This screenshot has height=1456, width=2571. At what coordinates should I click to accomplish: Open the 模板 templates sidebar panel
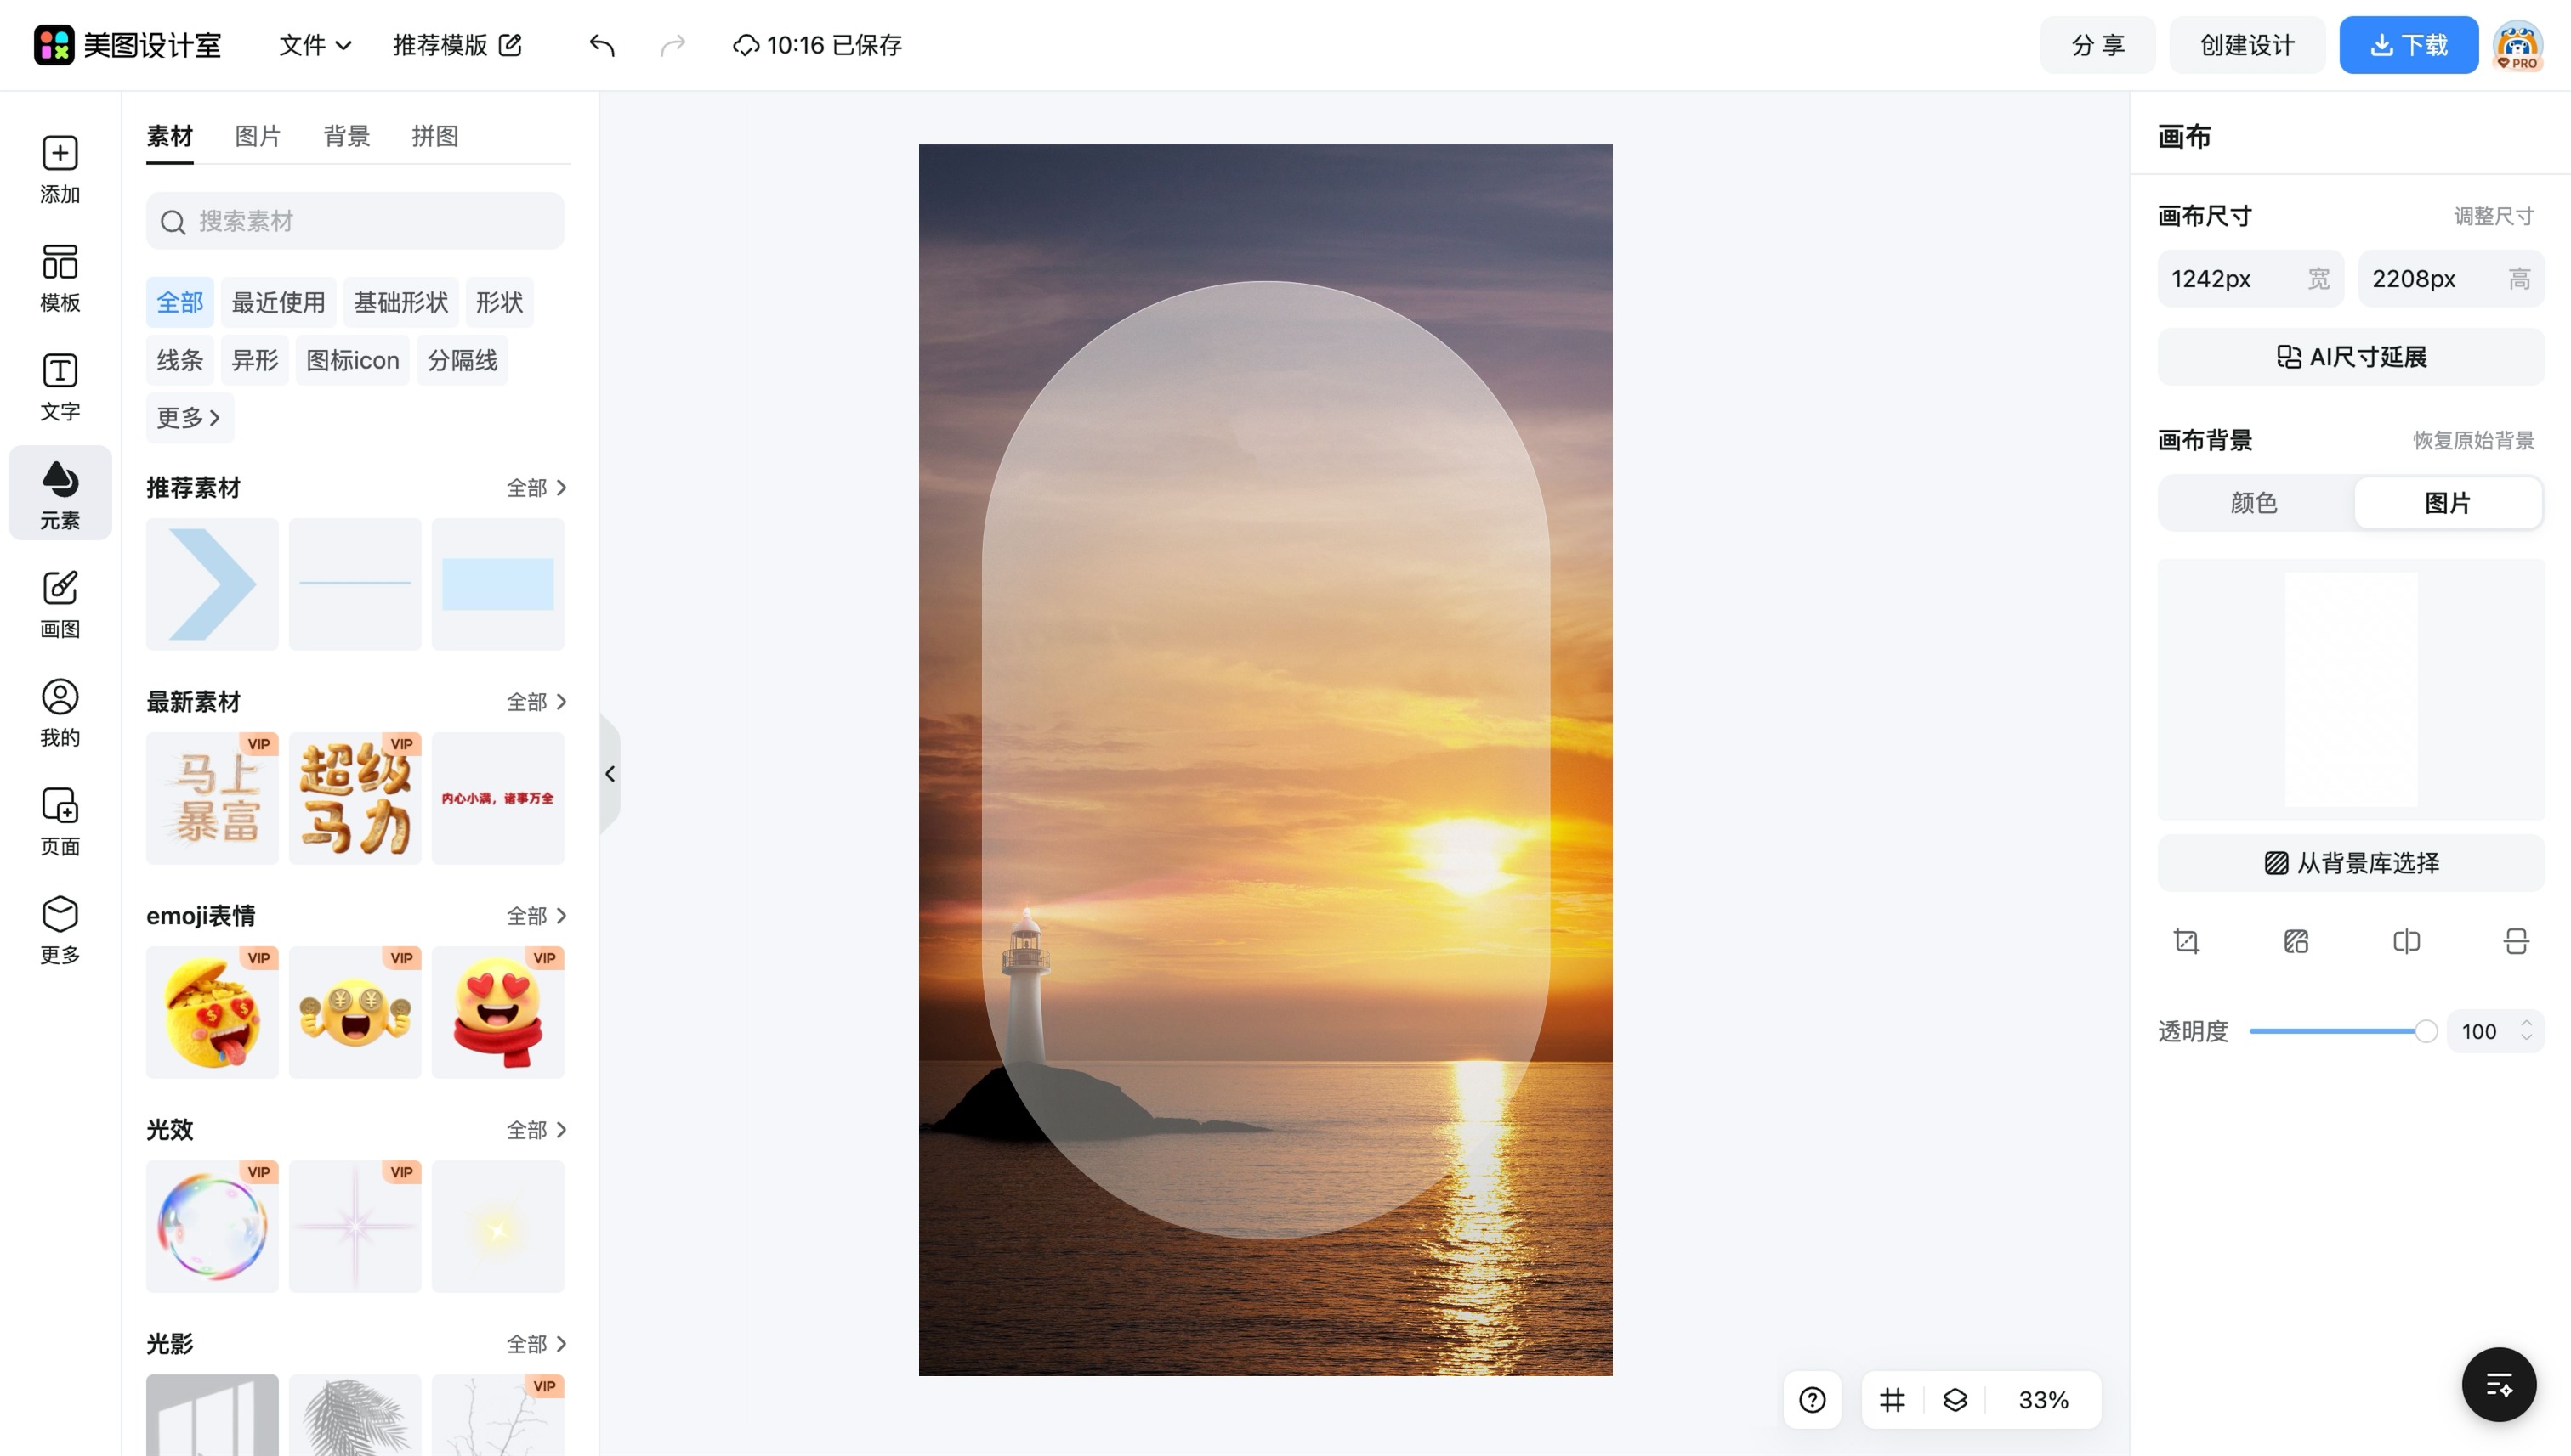click(x=60, y=278)
